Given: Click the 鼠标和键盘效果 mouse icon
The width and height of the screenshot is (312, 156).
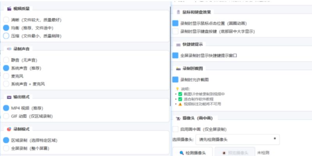Looking at the screenshot, I should [x=178, y=12].
